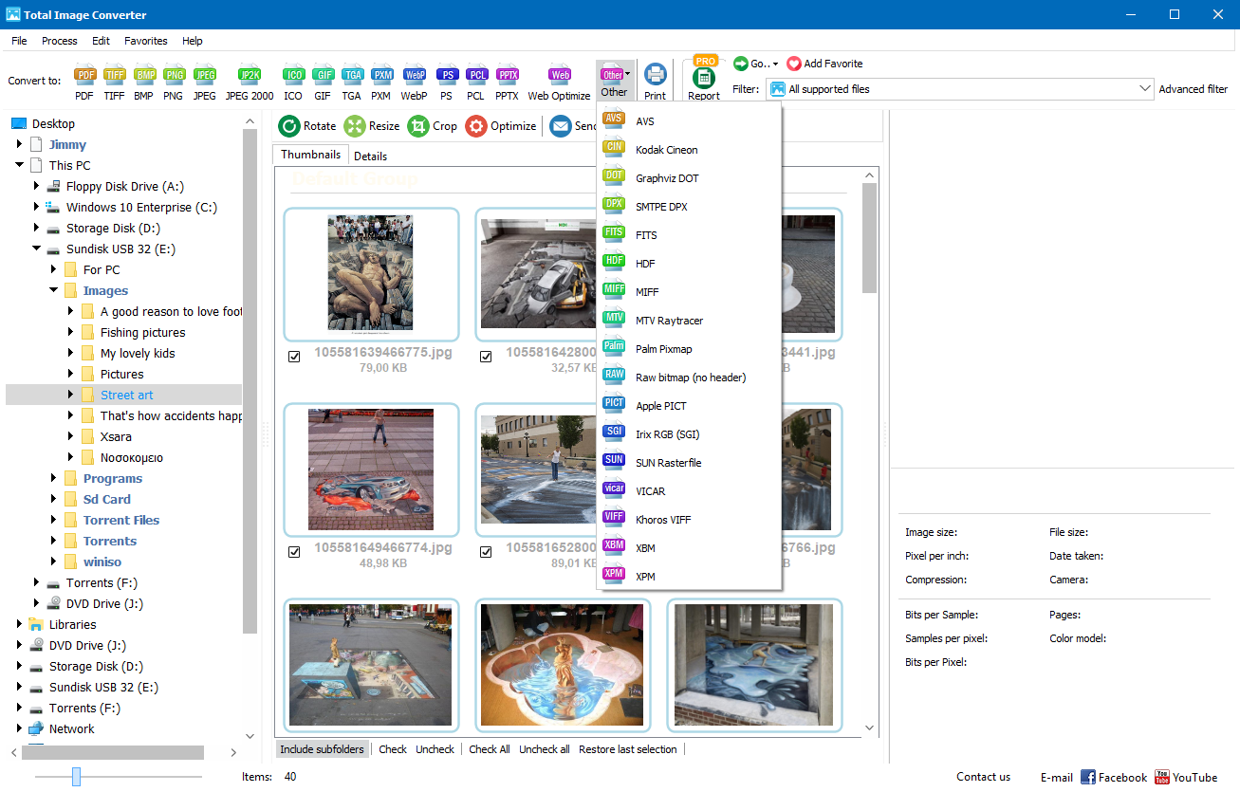Click the PPTX convert icon
Viewport: 1240px width, 792px height.
[x=508, y=83]
